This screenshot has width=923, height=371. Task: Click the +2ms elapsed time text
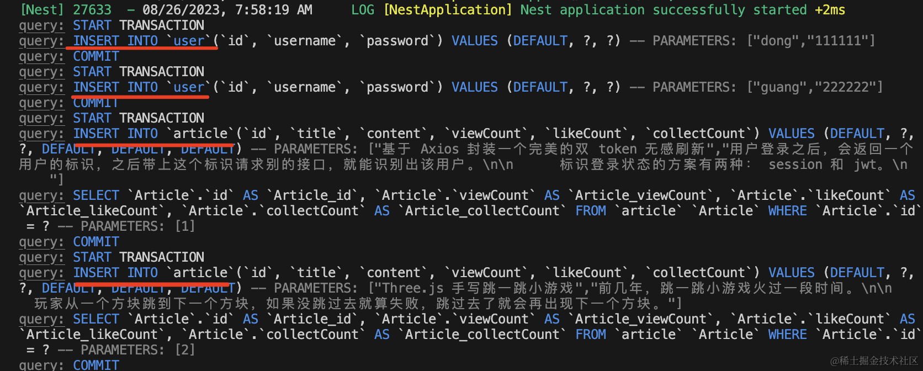pos(830,10)
